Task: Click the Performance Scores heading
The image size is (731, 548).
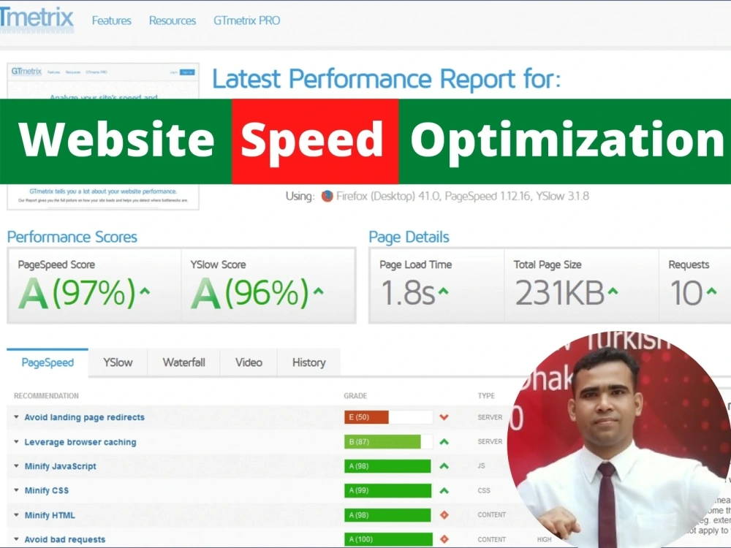Action: pos(72,237)
